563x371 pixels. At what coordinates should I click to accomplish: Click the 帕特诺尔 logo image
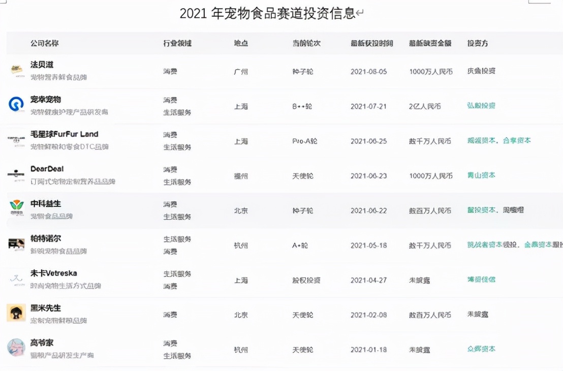(16, 244)
